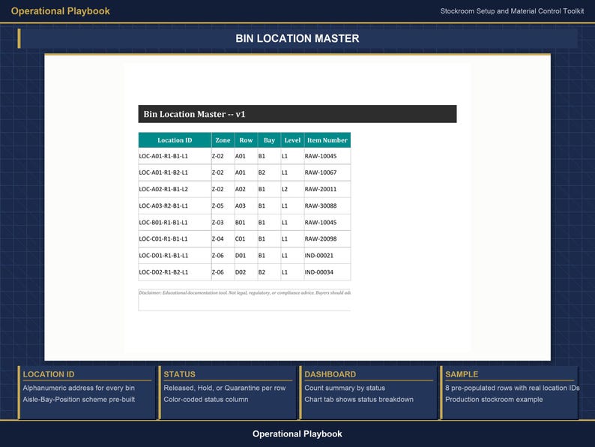The image size is (595, 447).
Task: Click 'Count summary by status' text
Action: [x=345, y=388]
